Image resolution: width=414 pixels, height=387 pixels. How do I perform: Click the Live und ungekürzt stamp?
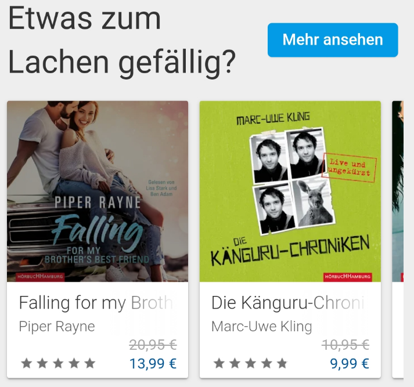(x=349, y=168)
